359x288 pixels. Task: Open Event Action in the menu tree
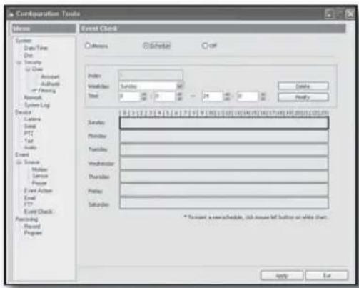pos(38,191)
